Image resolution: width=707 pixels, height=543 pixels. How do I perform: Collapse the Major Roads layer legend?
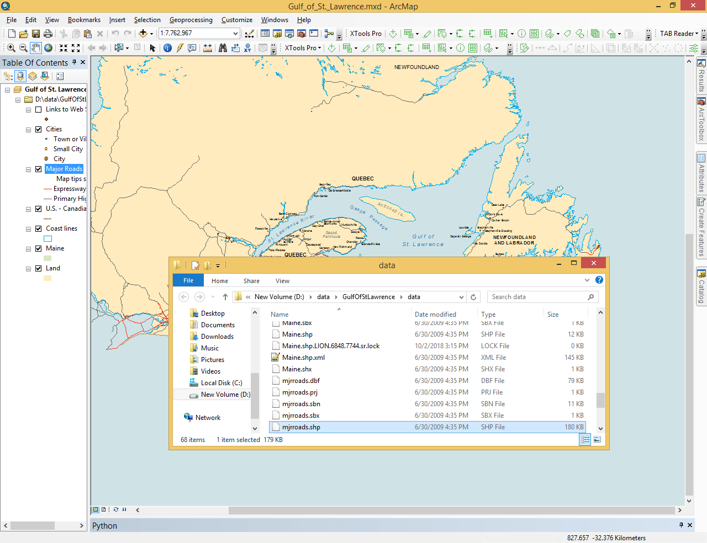click(x=29, y=169)
